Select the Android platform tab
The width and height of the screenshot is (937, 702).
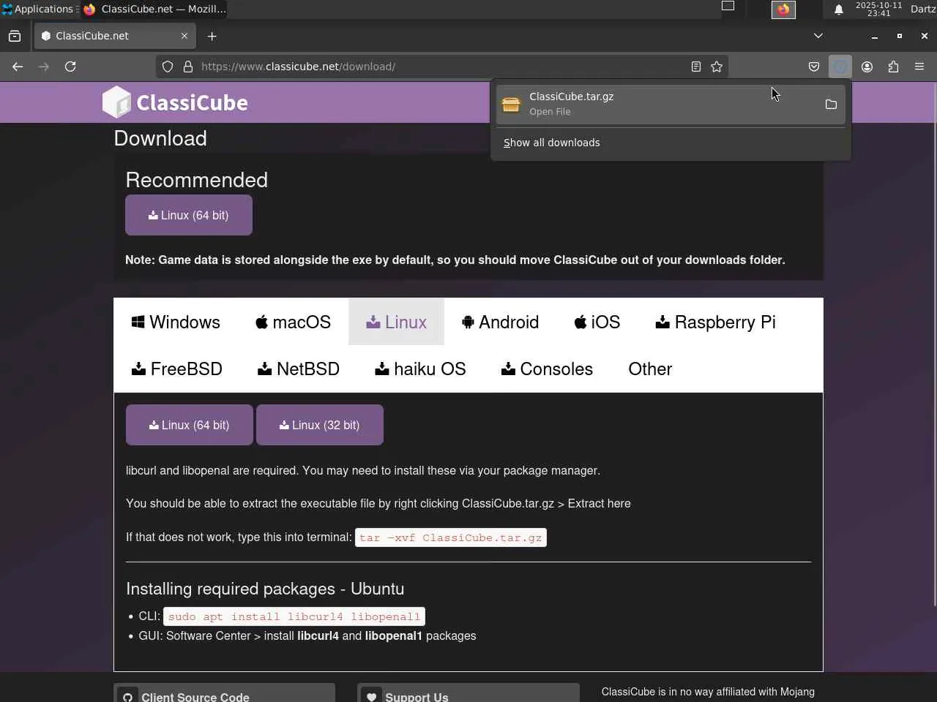tap(500, 322)
